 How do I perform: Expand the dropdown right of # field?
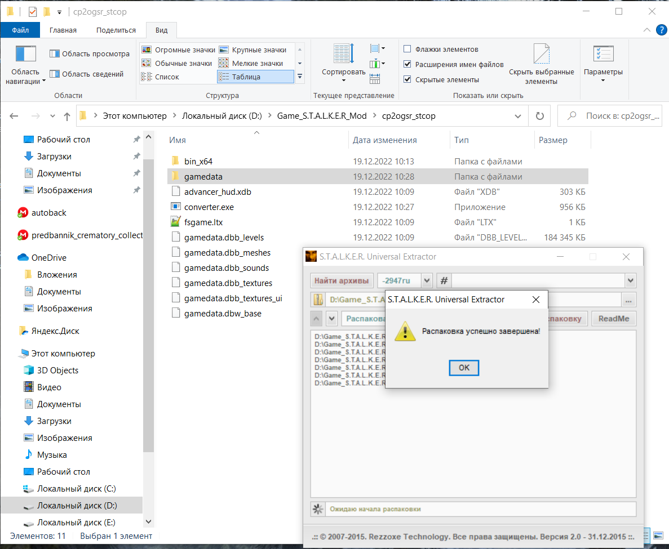630,280
